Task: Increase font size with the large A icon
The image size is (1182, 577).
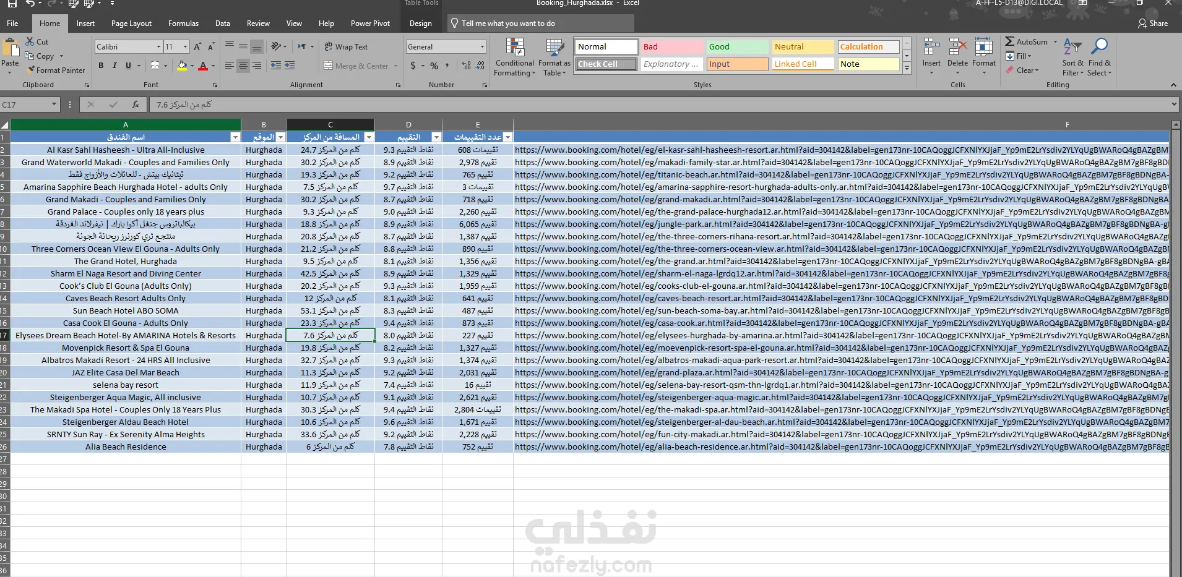Action: 197,47
